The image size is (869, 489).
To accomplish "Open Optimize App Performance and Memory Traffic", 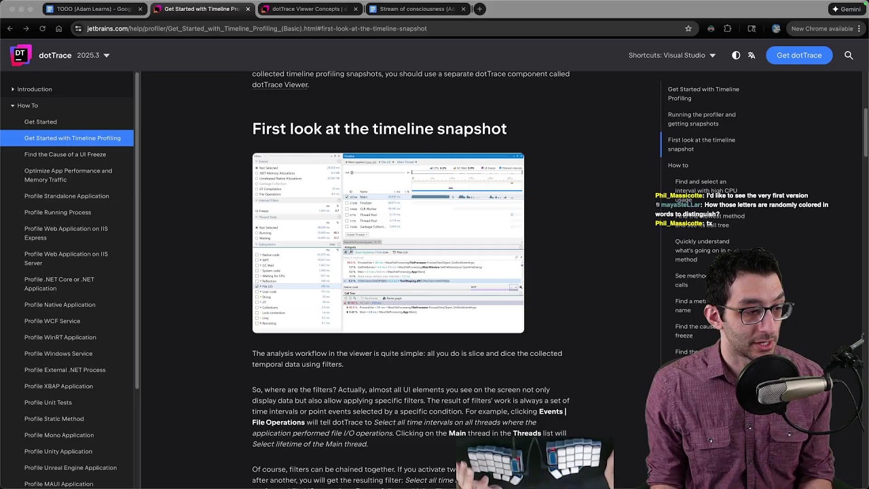I will click(x=68, y=175).
